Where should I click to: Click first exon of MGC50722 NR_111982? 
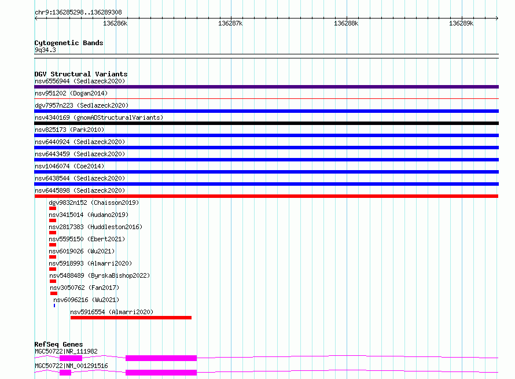pos(71,358)
